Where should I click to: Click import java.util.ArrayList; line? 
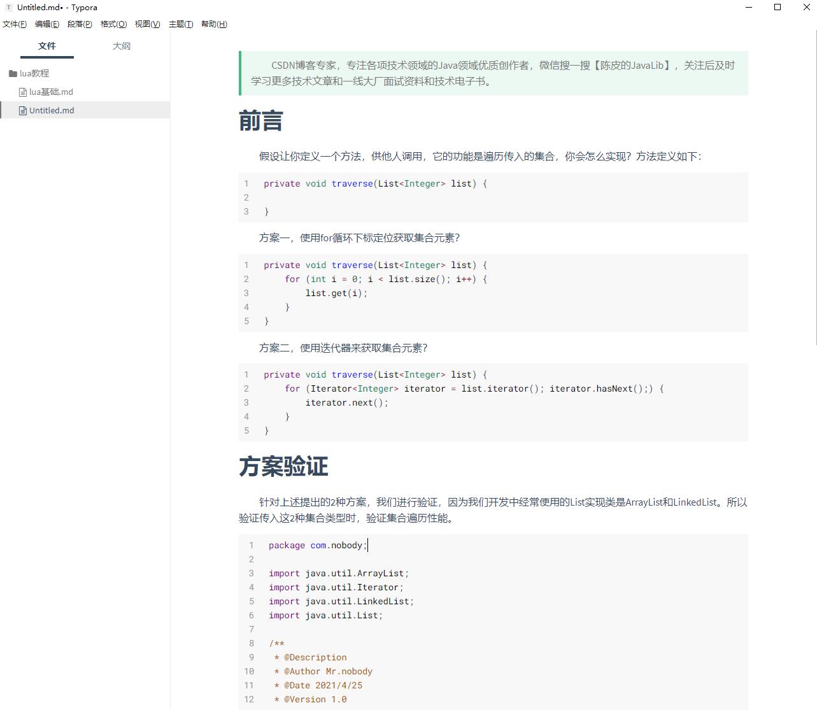tap(339, 573)
